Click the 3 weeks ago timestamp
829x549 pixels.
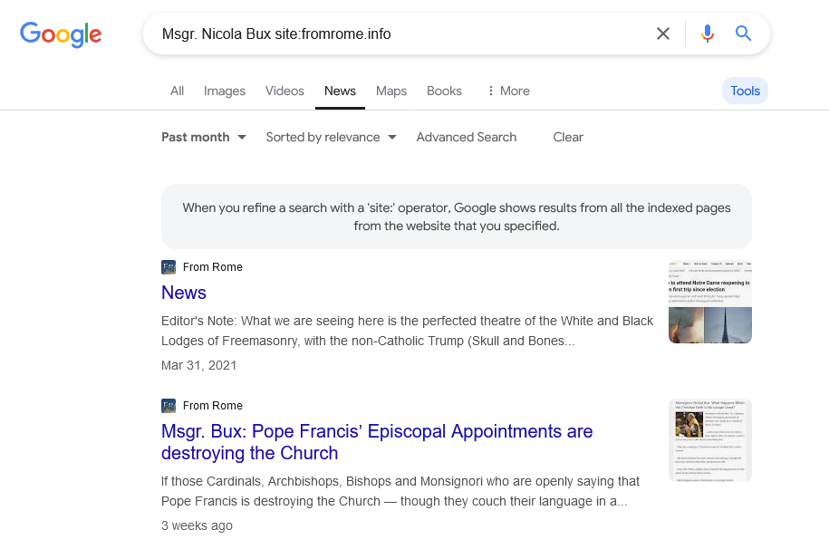pos(197,525)
